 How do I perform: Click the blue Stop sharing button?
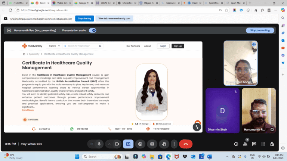pos(84,18)
